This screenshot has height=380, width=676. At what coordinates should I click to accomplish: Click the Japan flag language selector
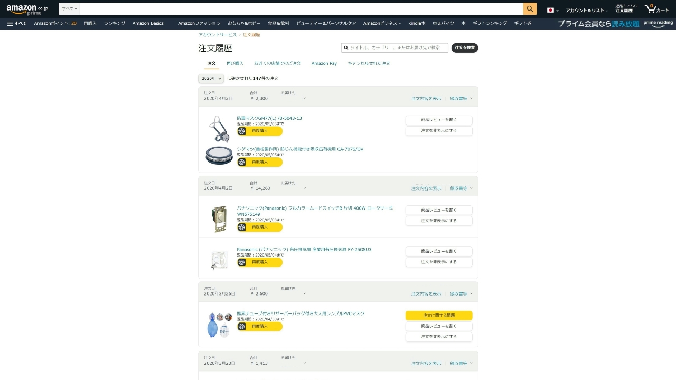pos(552,10)
